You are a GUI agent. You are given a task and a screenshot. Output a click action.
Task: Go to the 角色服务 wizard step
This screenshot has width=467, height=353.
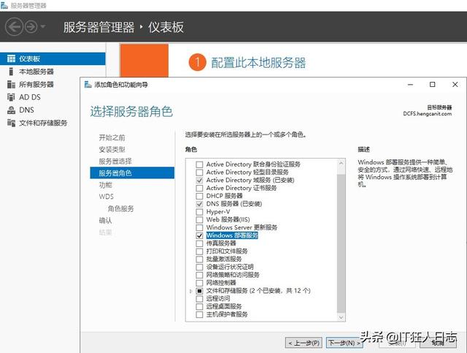tap(120, 208)
